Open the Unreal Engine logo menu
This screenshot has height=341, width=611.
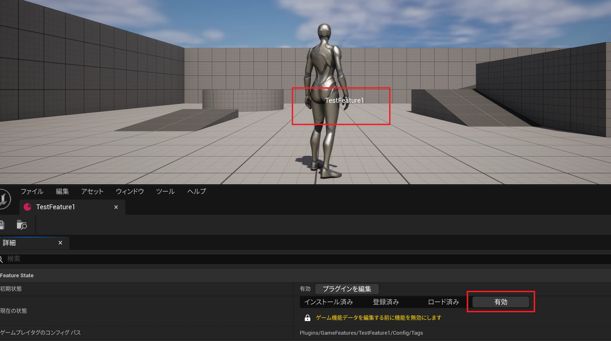[4, 199]
